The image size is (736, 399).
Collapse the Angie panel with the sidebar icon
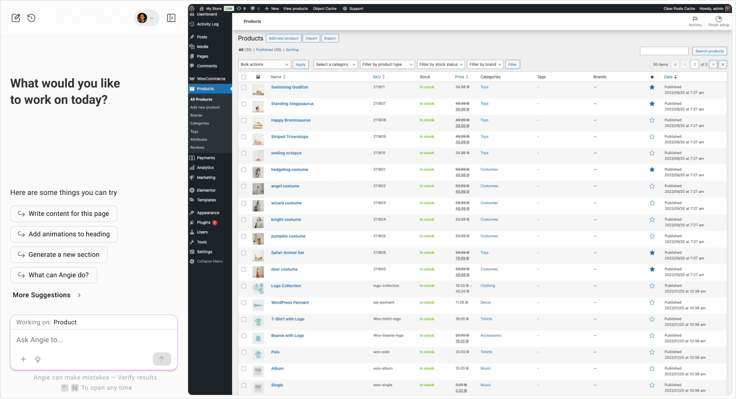point(171,17)
